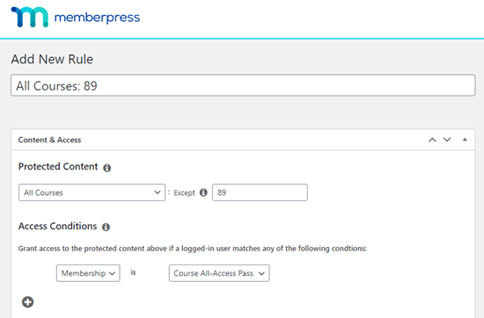This screenshot has width=484, height=318.
Task: Move the Content & Access panel up
Action: [432, 140]
